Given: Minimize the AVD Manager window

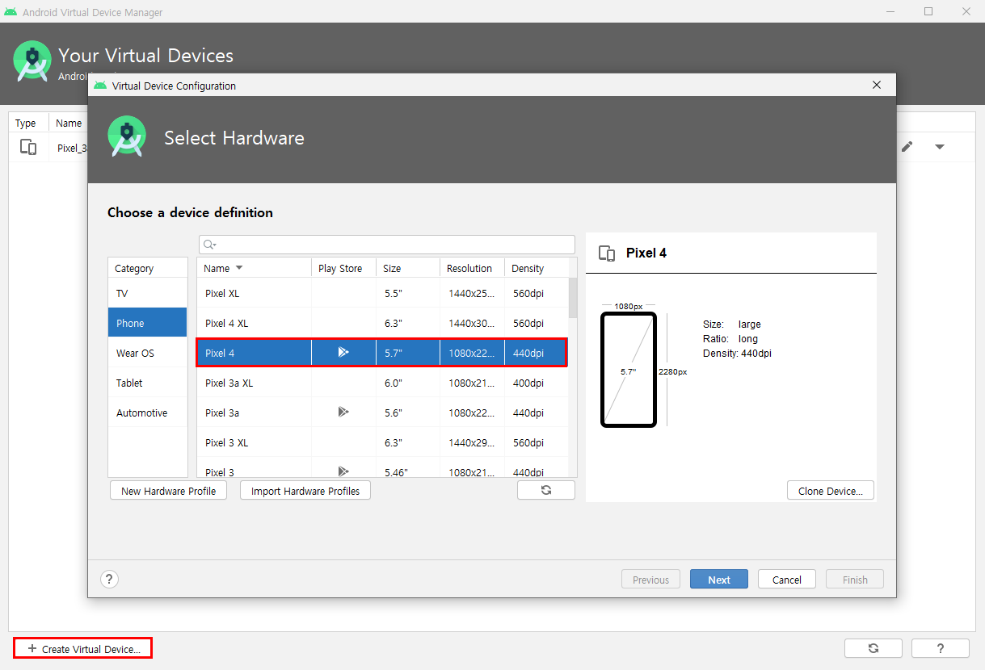Looking at the screenshot, I should tap(890, 11).
